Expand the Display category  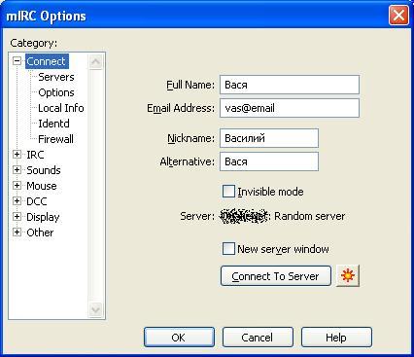tap(17, 217)
